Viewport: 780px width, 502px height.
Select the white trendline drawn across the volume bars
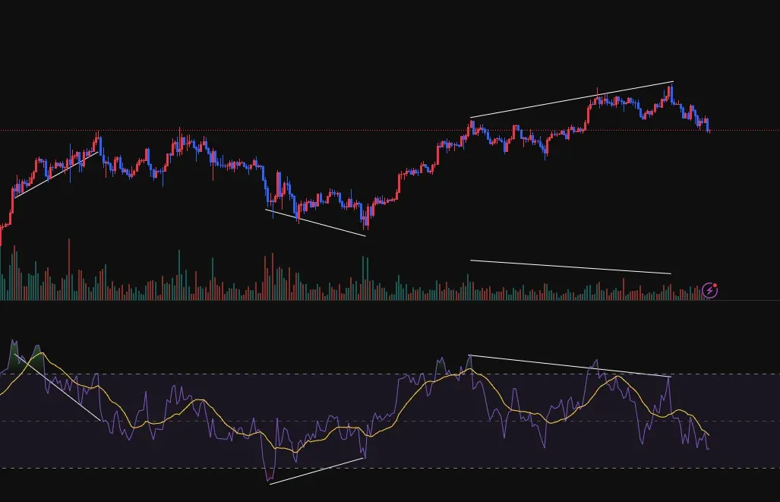(x=570, y=267)
